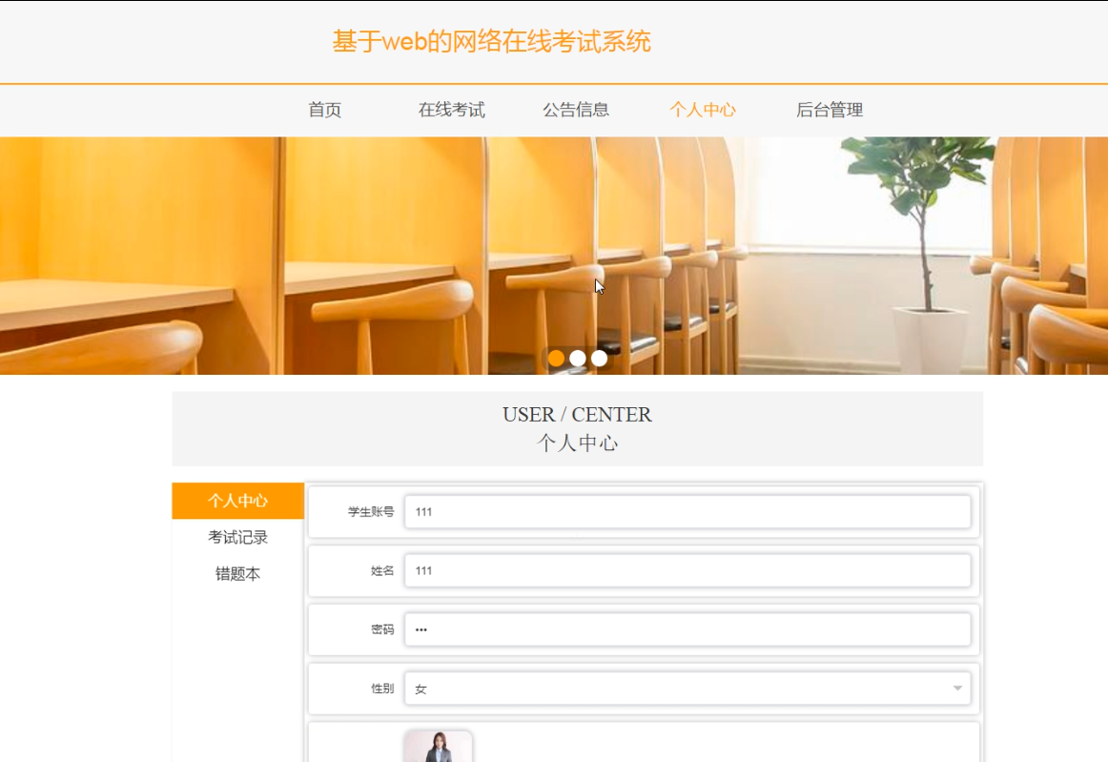Image resolution: width=1108 pixels, height=762 pixels.
Task: Select the third carousel indicator dot
Action: point(599,359)
